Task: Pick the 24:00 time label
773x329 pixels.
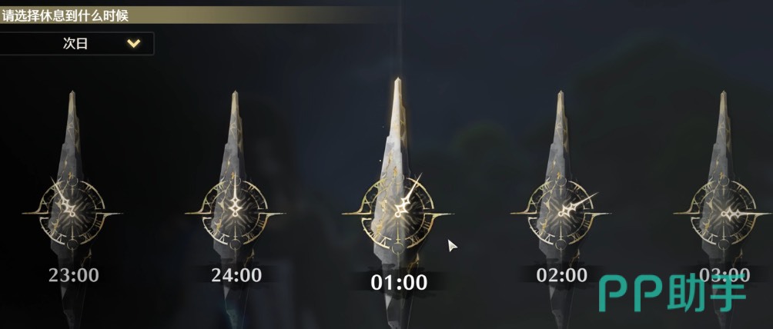Action: point(236,275)
